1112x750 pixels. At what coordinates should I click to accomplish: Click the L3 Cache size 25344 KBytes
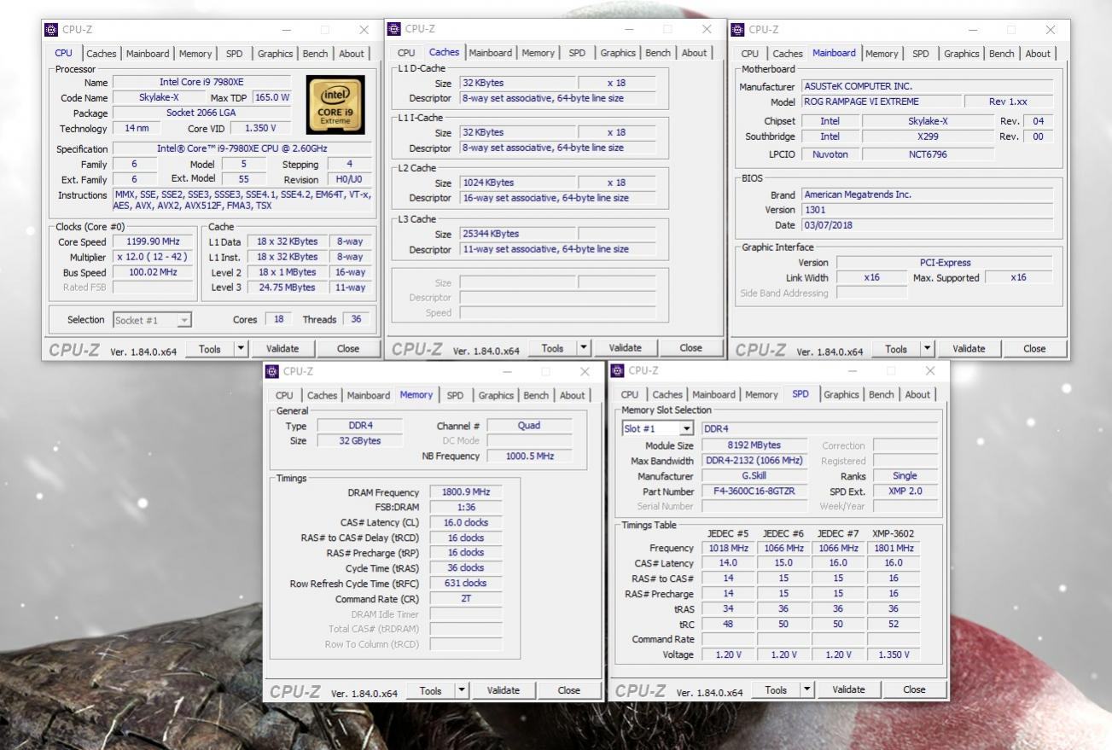[x=517, y=234]
